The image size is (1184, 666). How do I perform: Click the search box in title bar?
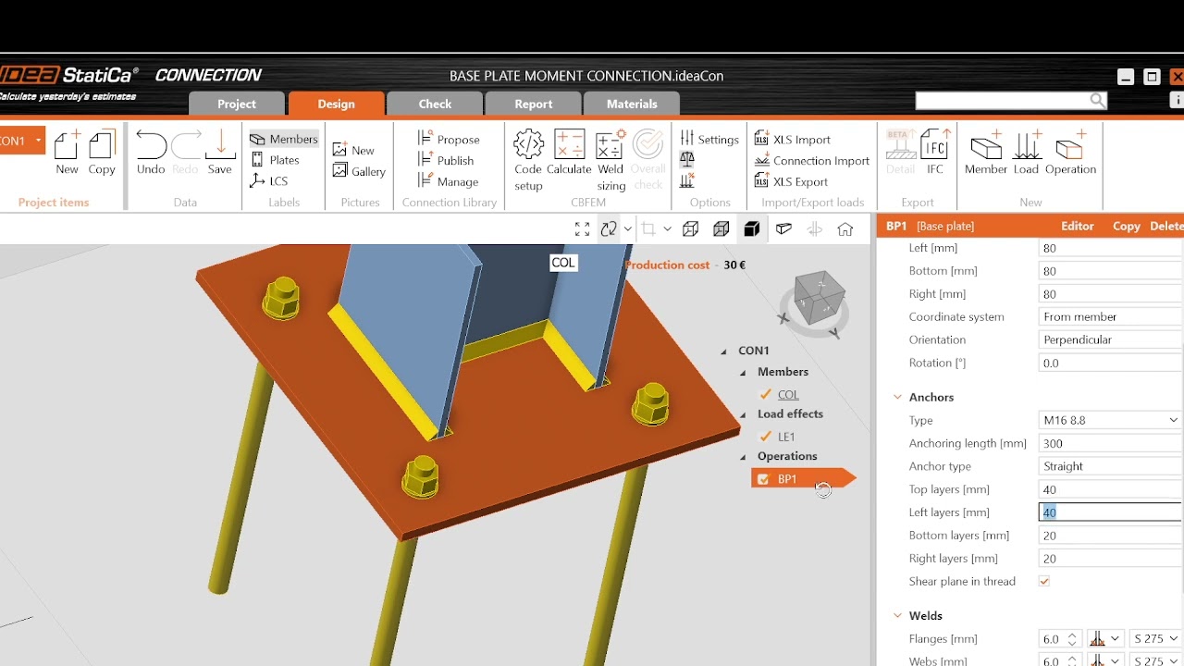point(1011,100)
